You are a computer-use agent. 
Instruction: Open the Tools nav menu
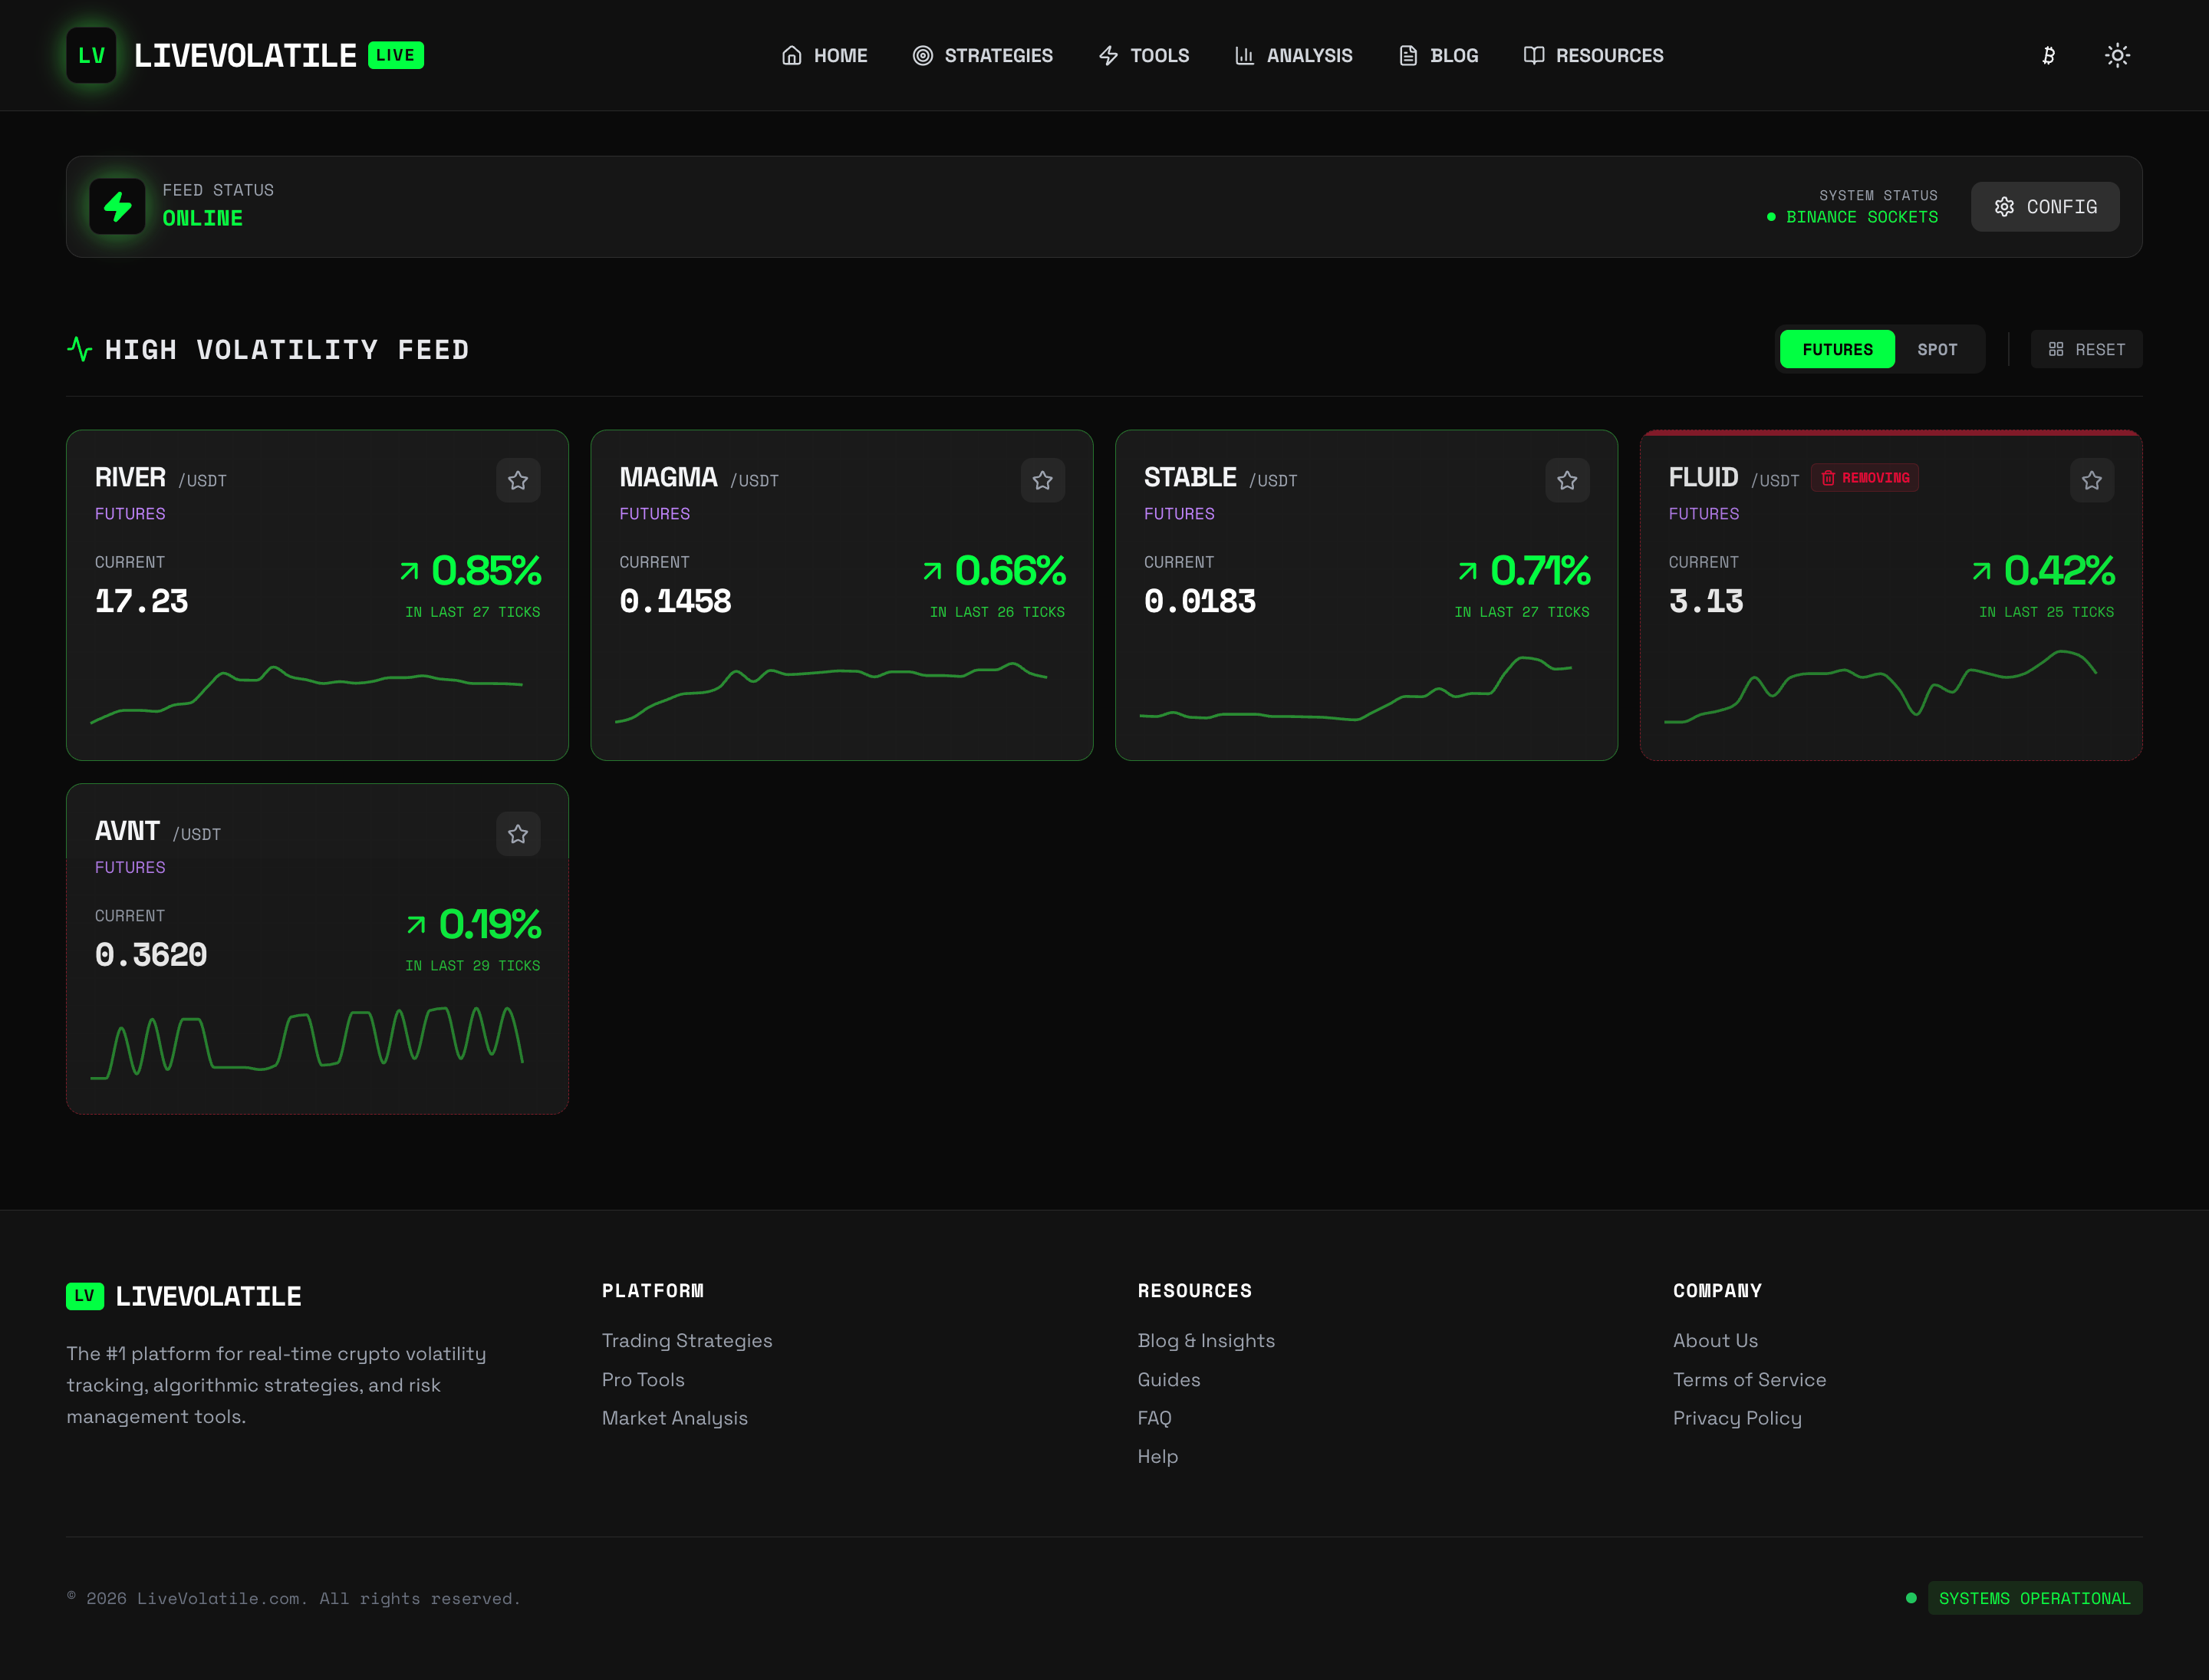[1144, 55]
